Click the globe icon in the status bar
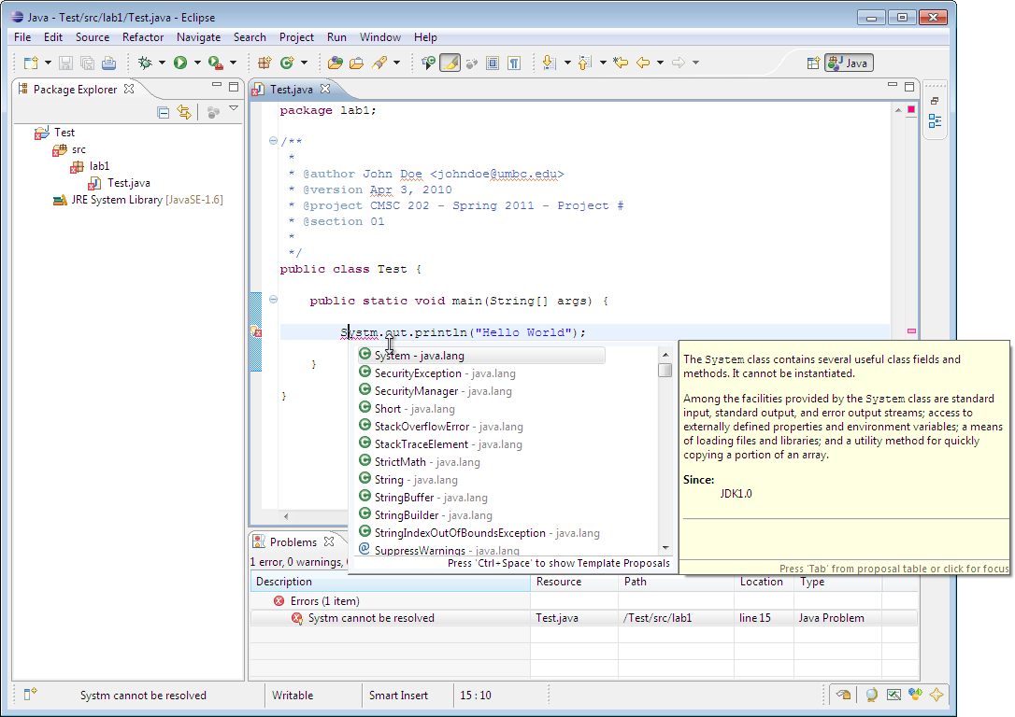1015x717 pixels. coord(871,695)
